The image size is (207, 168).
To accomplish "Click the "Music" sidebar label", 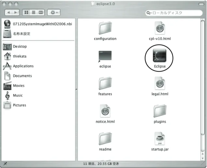I will coord(18,95).
